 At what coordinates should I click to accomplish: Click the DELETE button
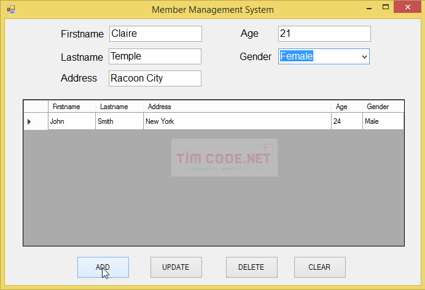(252, 267)
